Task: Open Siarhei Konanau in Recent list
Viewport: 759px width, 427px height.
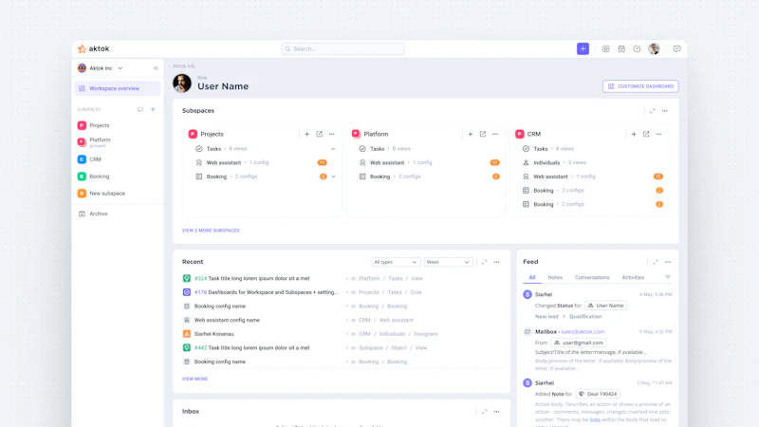Action: tap(214, 334)
